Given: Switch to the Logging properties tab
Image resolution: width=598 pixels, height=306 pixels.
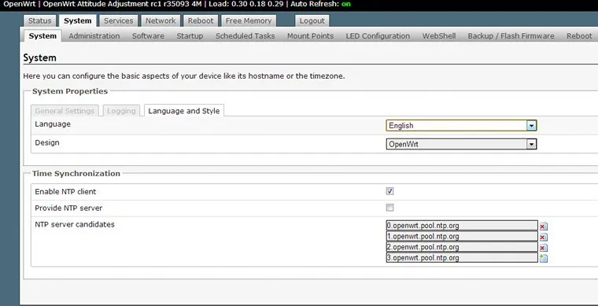Looking at the screenshot, I should coord(121,111).
